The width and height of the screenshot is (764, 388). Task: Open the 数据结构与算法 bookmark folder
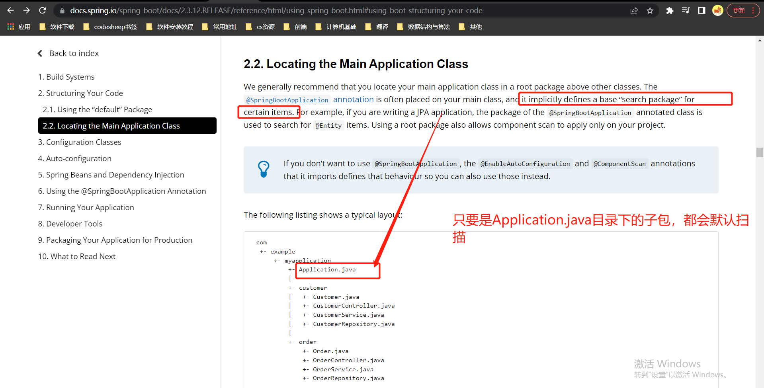(424, 27)
